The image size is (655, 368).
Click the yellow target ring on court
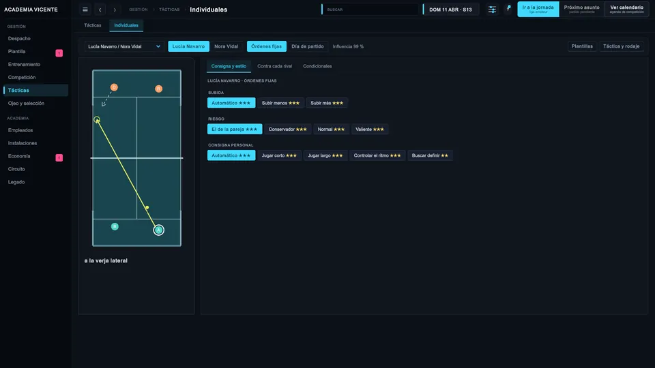(97, 119)
